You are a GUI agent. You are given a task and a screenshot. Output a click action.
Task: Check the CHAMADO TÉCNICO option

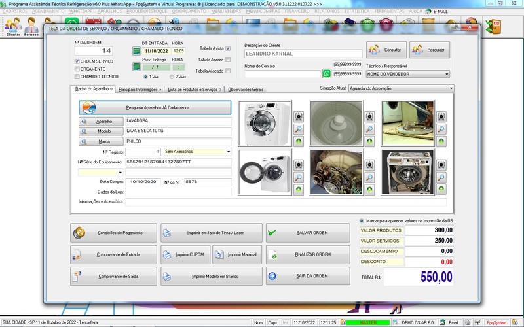78,77
